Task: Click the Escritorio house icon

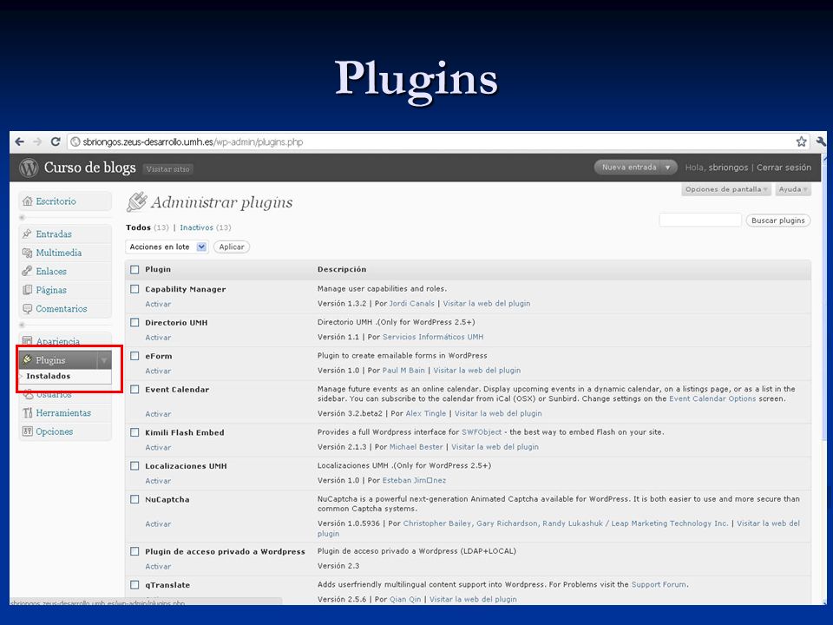Action: [x=28, y=201]
